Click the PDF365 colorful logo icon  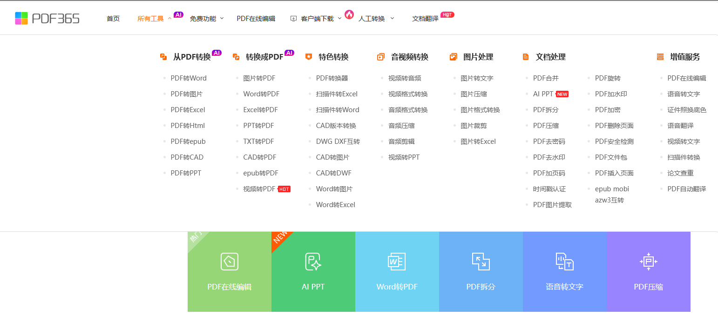(21, 18)
